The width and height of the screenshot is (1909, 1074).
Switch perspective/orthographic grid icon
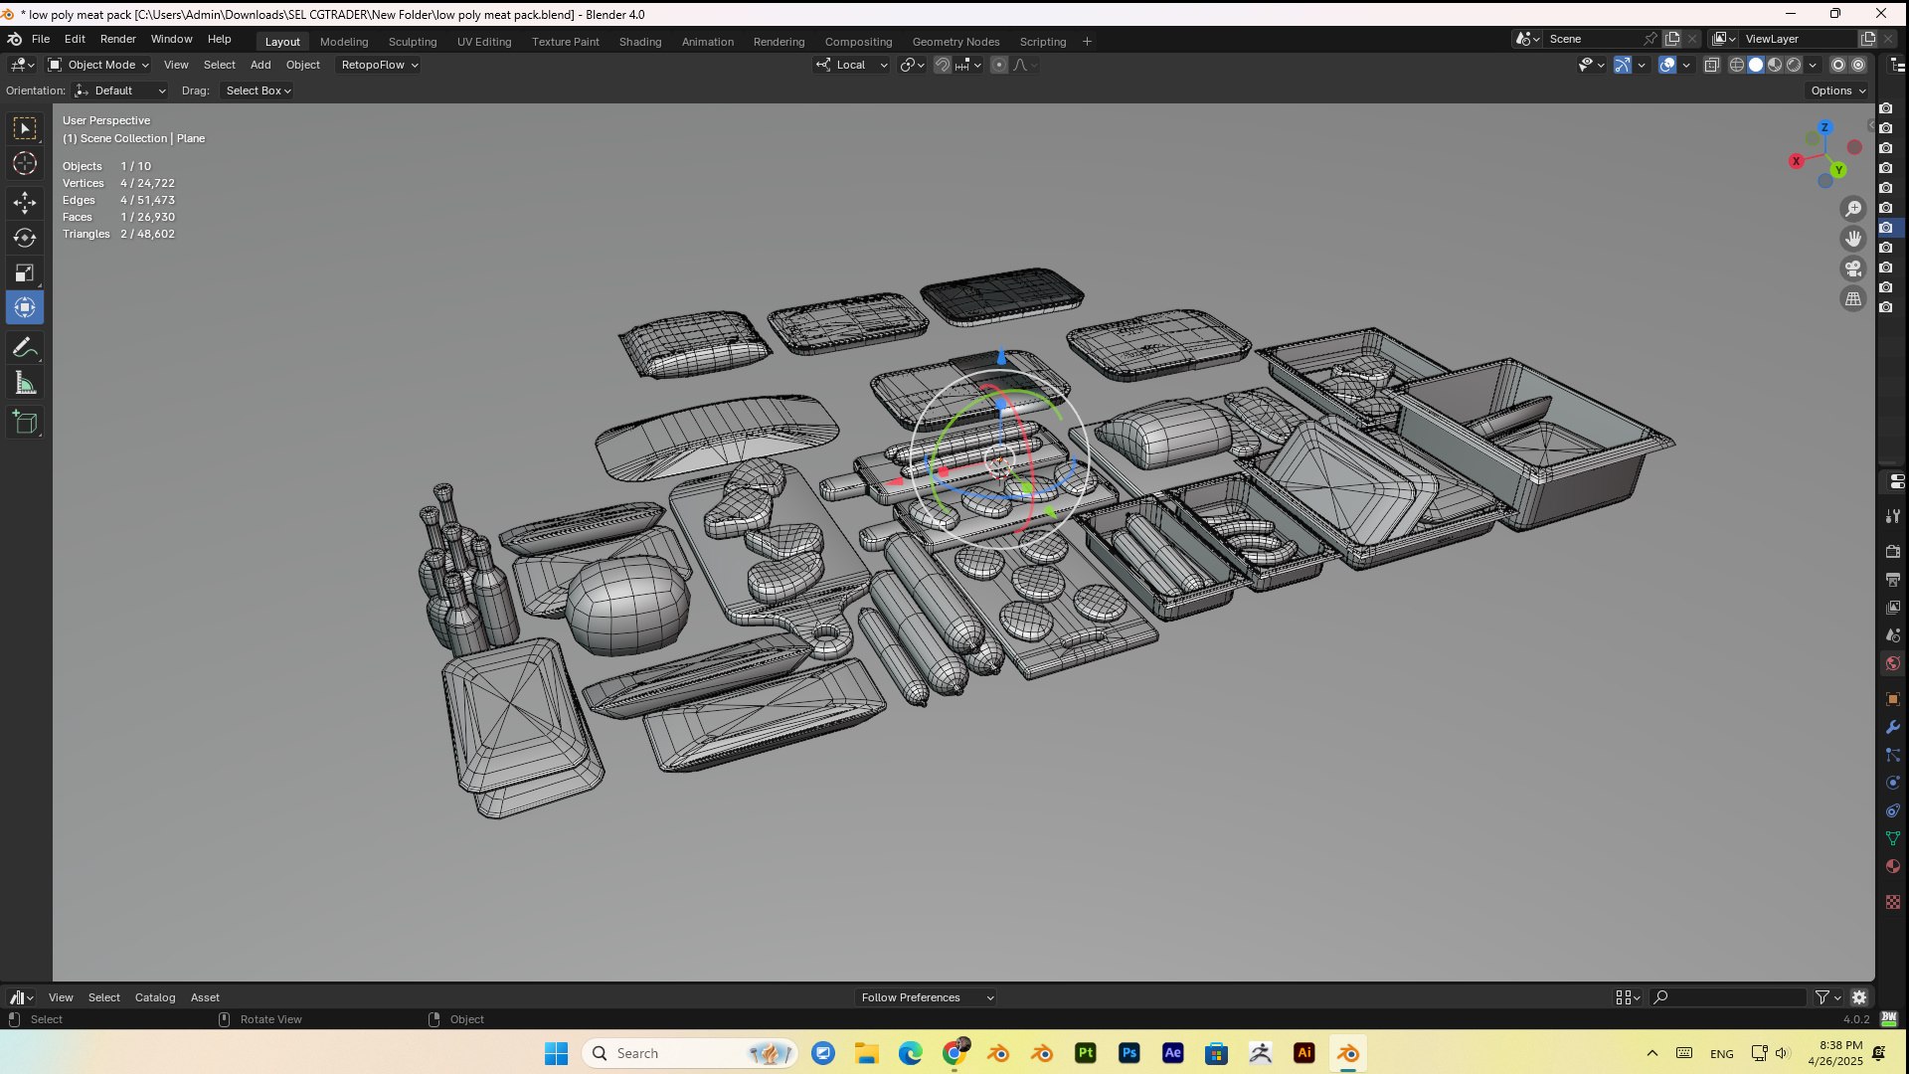(1853, 298)
